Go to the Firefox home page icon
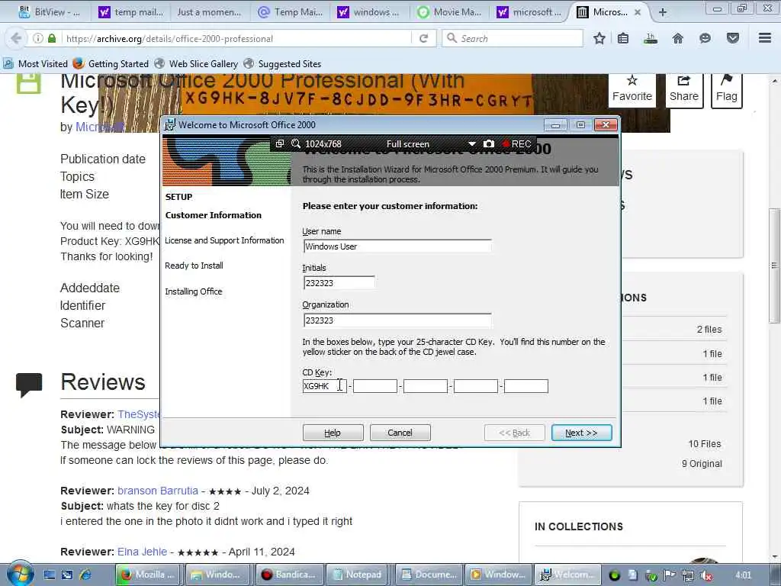This screenshot has width=781, height=586. [678, 38]
